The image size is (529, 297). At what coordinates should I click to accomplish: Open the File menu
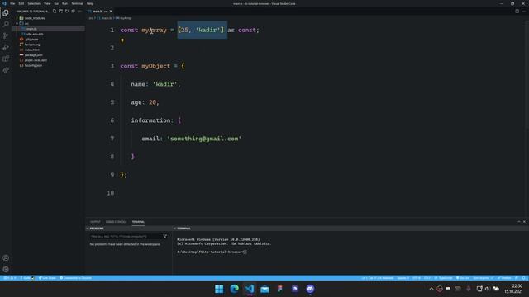[12, 3]
